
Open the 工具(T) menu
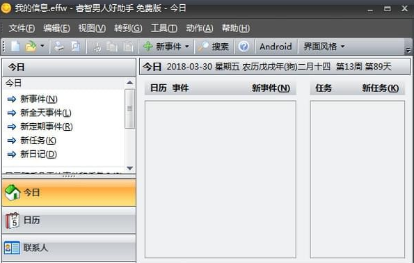tap(164, 28)
